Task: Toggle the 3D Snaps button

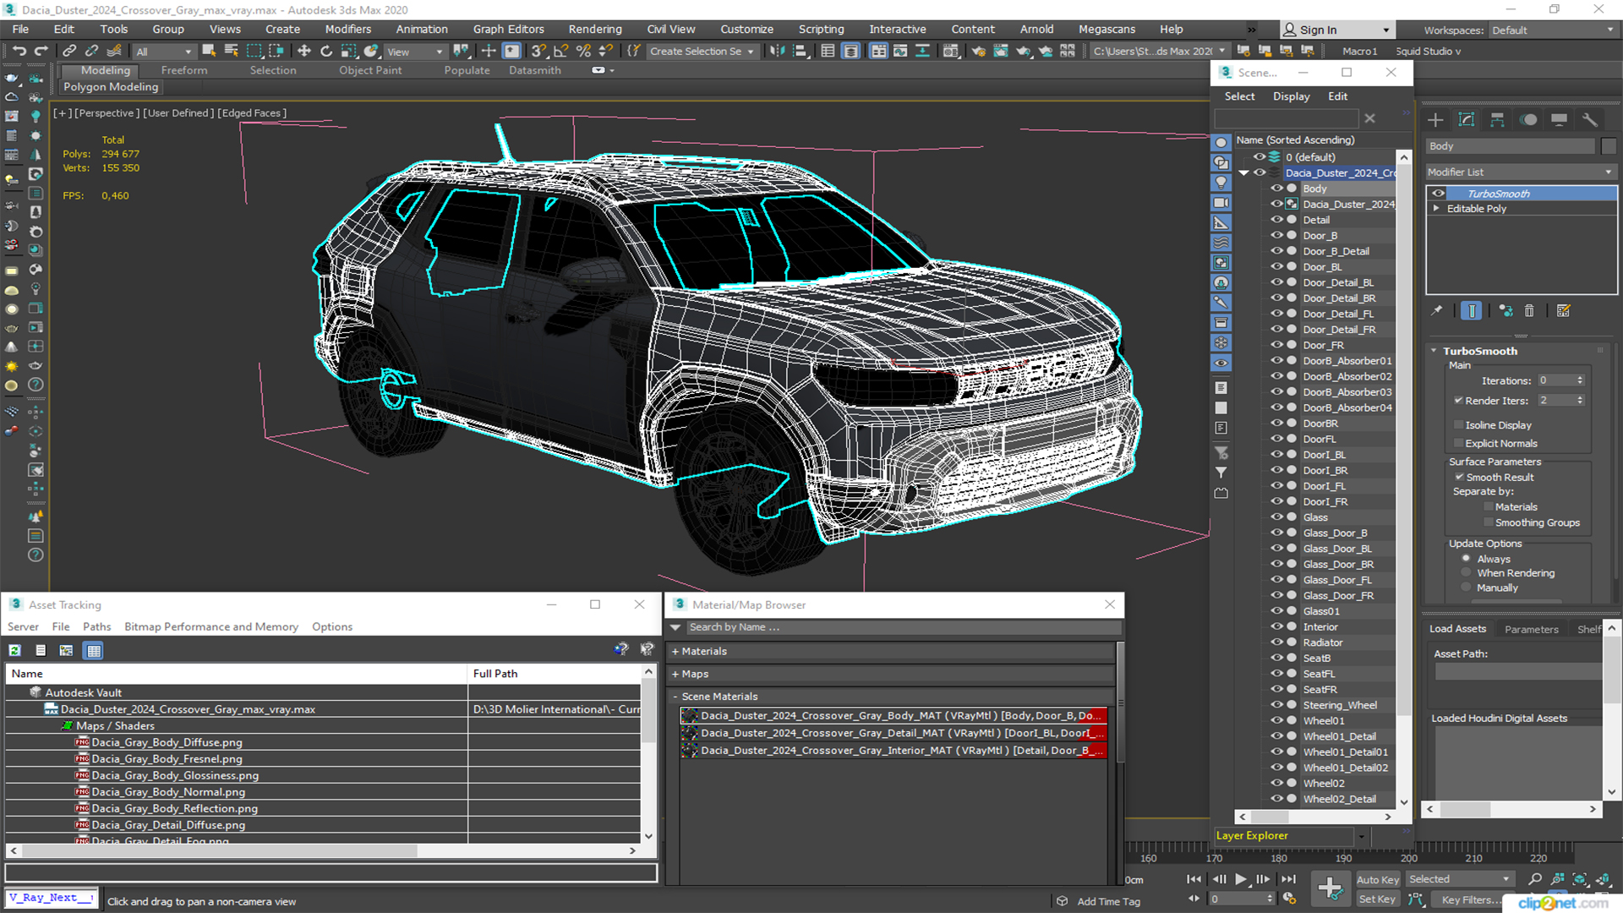Action: click(538, 51)
